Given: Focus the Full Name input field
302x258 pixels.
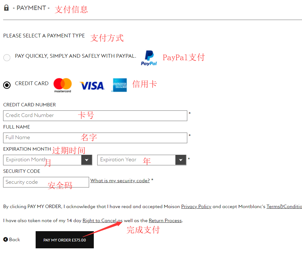Looking at the screenshot, I should pos(95,138).
